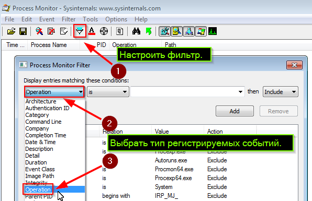Open the 'is' relation dropdown
Viewport: 312px width, 201px height.
pyautogui.click(x=108, y=92)
